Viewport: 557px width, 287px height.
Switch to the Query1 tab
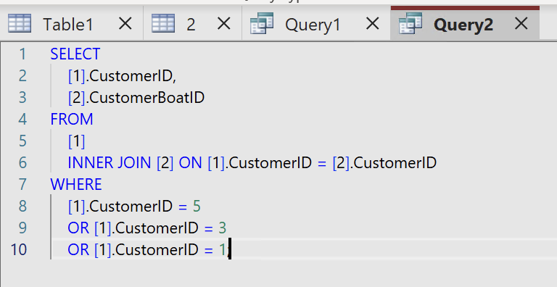coord(315,24)
